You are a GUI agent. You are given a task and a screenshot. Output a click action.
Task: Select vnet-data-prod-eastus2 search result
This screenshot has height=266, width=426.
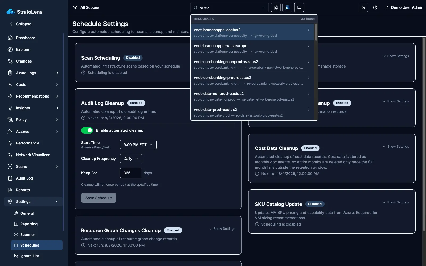point(252,112)
